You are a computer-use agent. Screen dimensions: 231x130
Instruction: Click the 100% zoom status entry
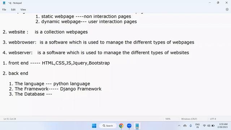pyautogui.click(x=168, y=119)
